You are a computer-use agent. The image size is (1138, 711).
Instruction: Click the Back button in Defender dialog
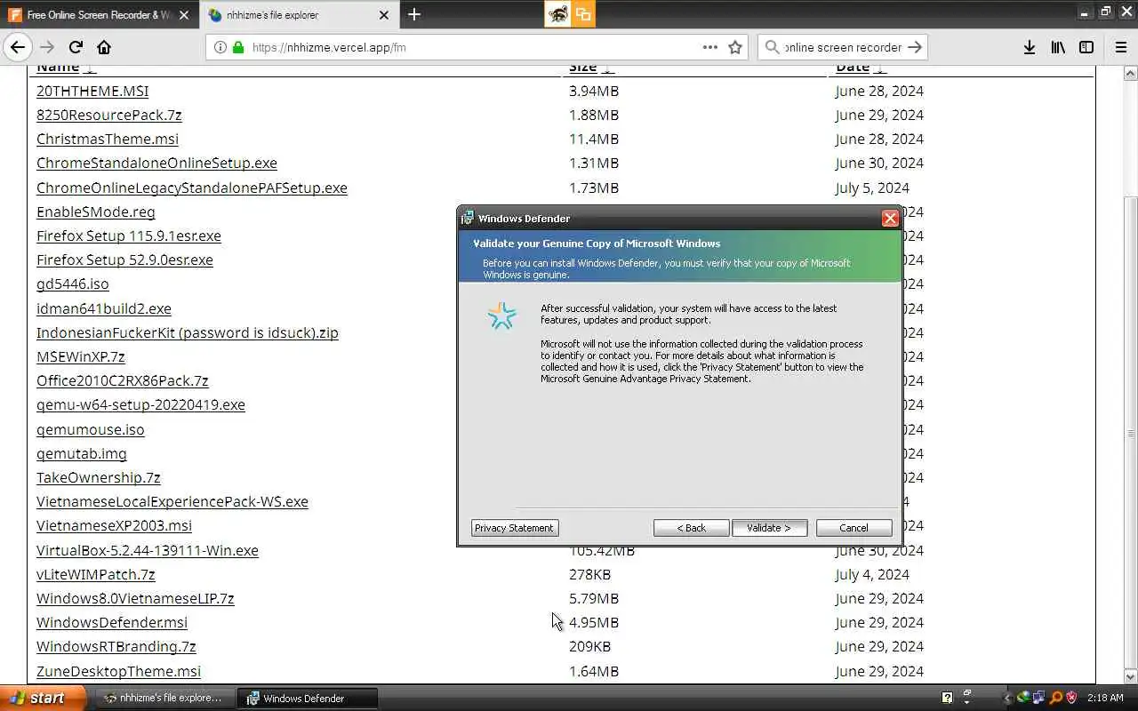pyautogui.click(x=691, y=528)
